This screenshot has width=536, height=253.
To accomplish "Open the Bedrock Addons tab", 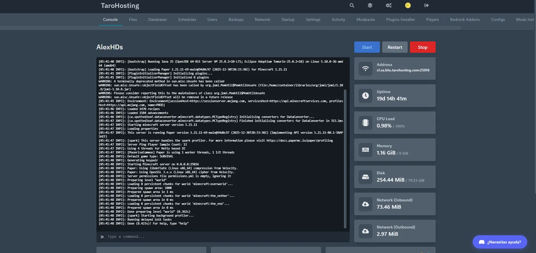I will coord(465,20).
